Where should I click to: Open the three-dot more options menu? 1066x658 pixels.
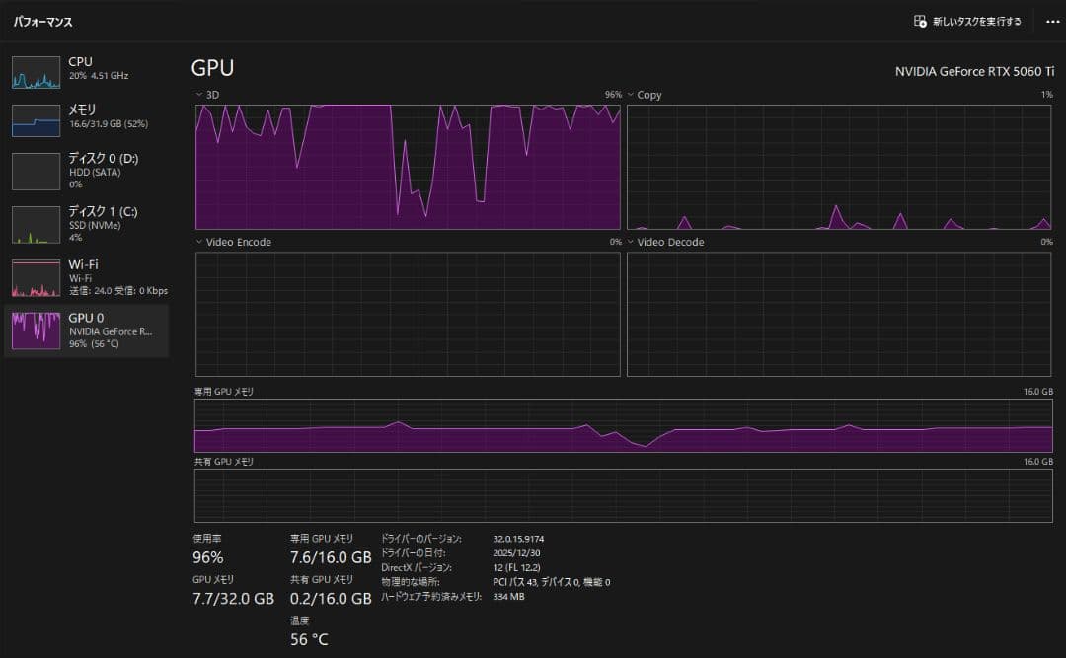click(1051, 21)
